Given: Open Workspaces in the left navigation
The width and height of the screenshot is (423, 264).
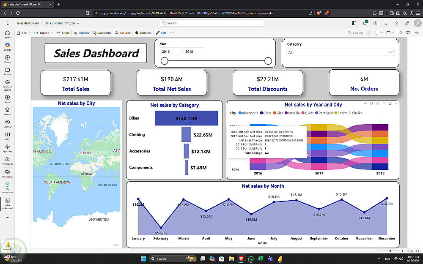Looking at the screenshot, I should 7,174.
